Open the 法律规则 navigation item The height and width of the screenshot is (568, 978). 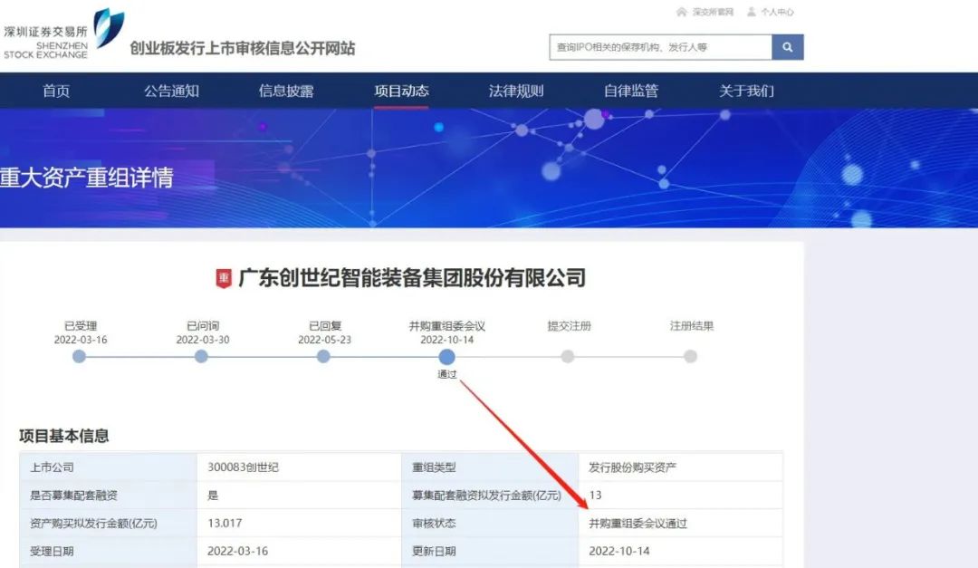click(x=515, y=91)
